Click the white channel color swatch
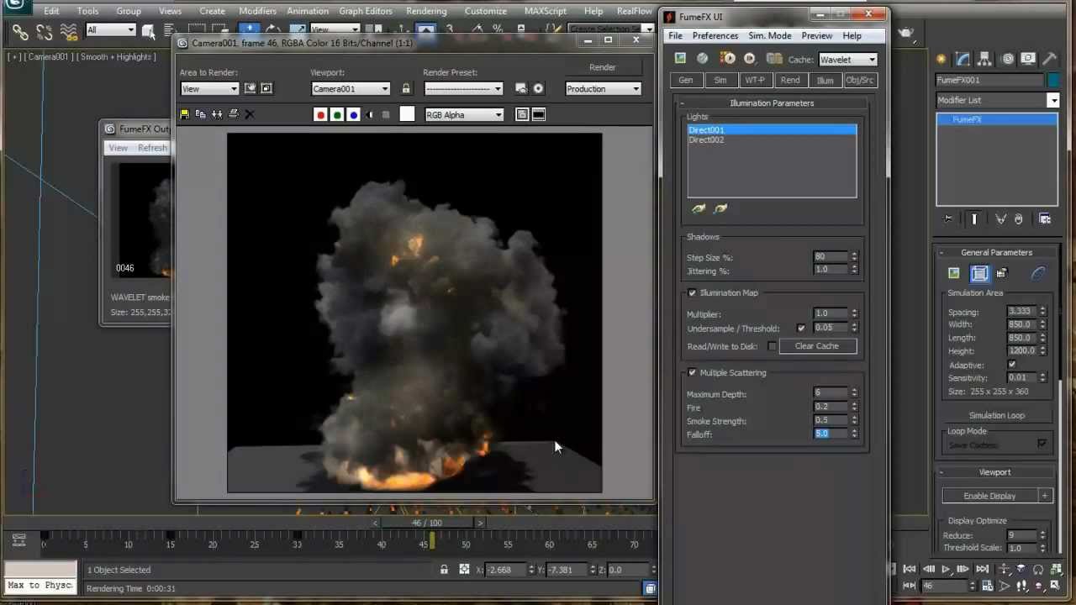 [407, 114]
